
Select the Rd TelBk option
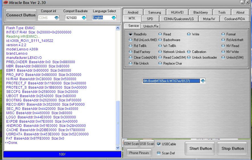click(x=130, y=46)
